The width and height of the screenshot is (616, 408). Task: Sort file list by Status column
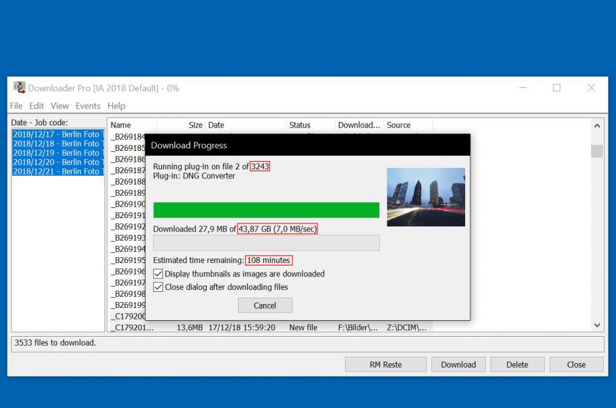311,125
